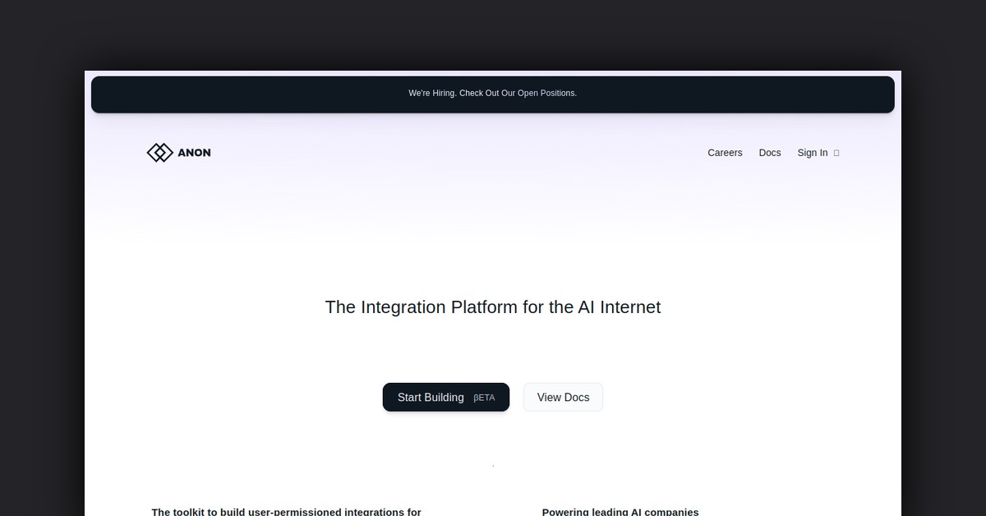This screenshot has width=986, height=516.
Task: Click the small icon beside Sign In
Action: pyautogui.click(x=836, y=153)
